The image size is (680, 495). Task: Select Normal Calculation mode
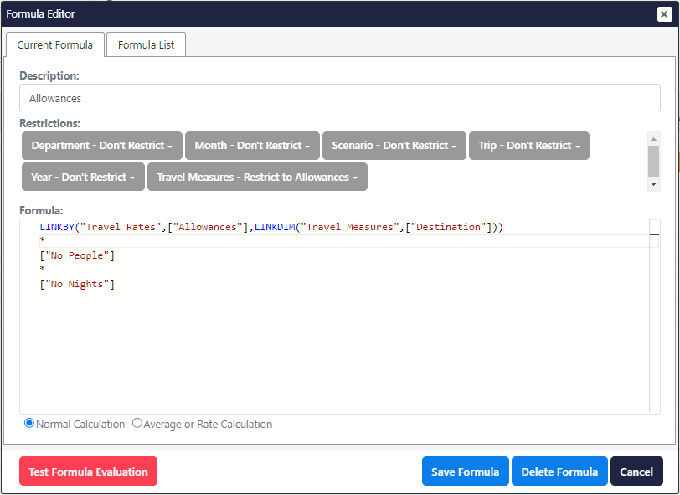tap(28, 423)
